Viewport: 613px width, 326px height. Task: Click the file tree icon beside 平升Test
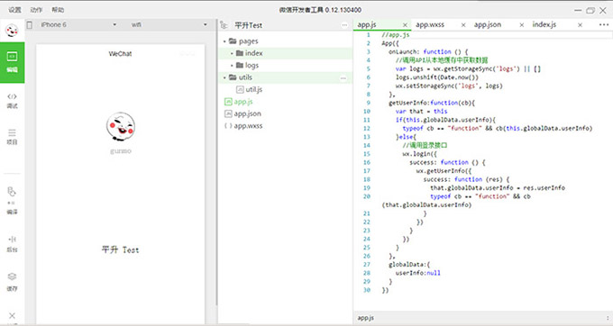(x=224, y=25)
